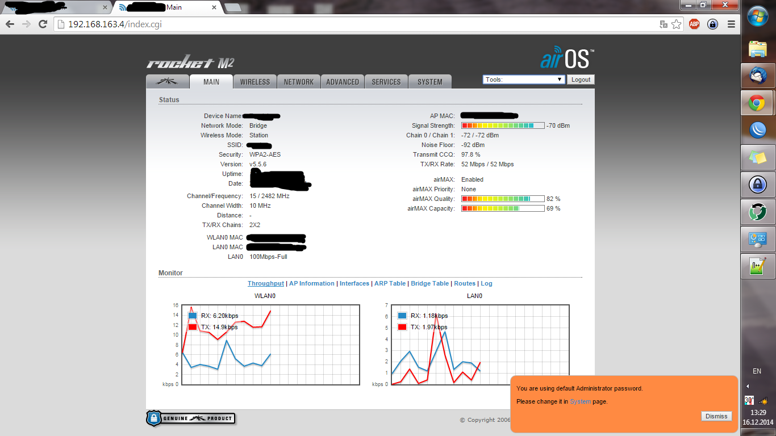
Task: View the ARP Table monitor
Action: pos(390,283)
